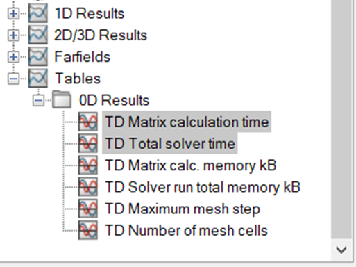The width and height of the screenshot is (356, 267).
Task: Expand the Farfields tree node
Action: click(13, 57)
